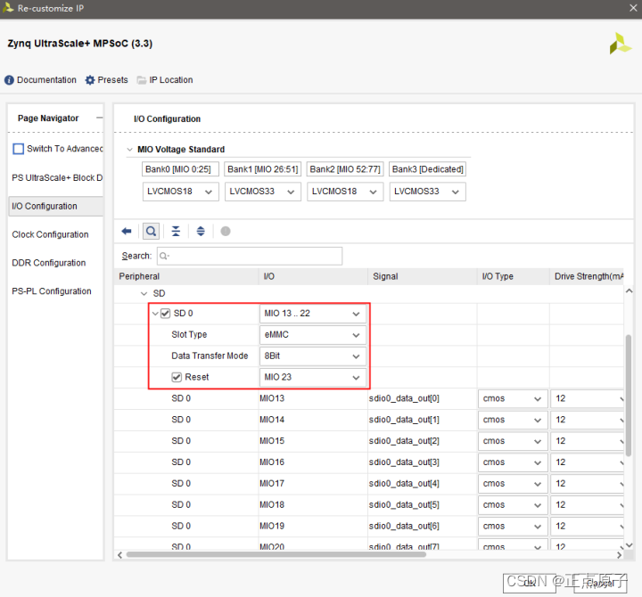Sort by Signal column header
The image size is (642, 597).
(423, 276)
